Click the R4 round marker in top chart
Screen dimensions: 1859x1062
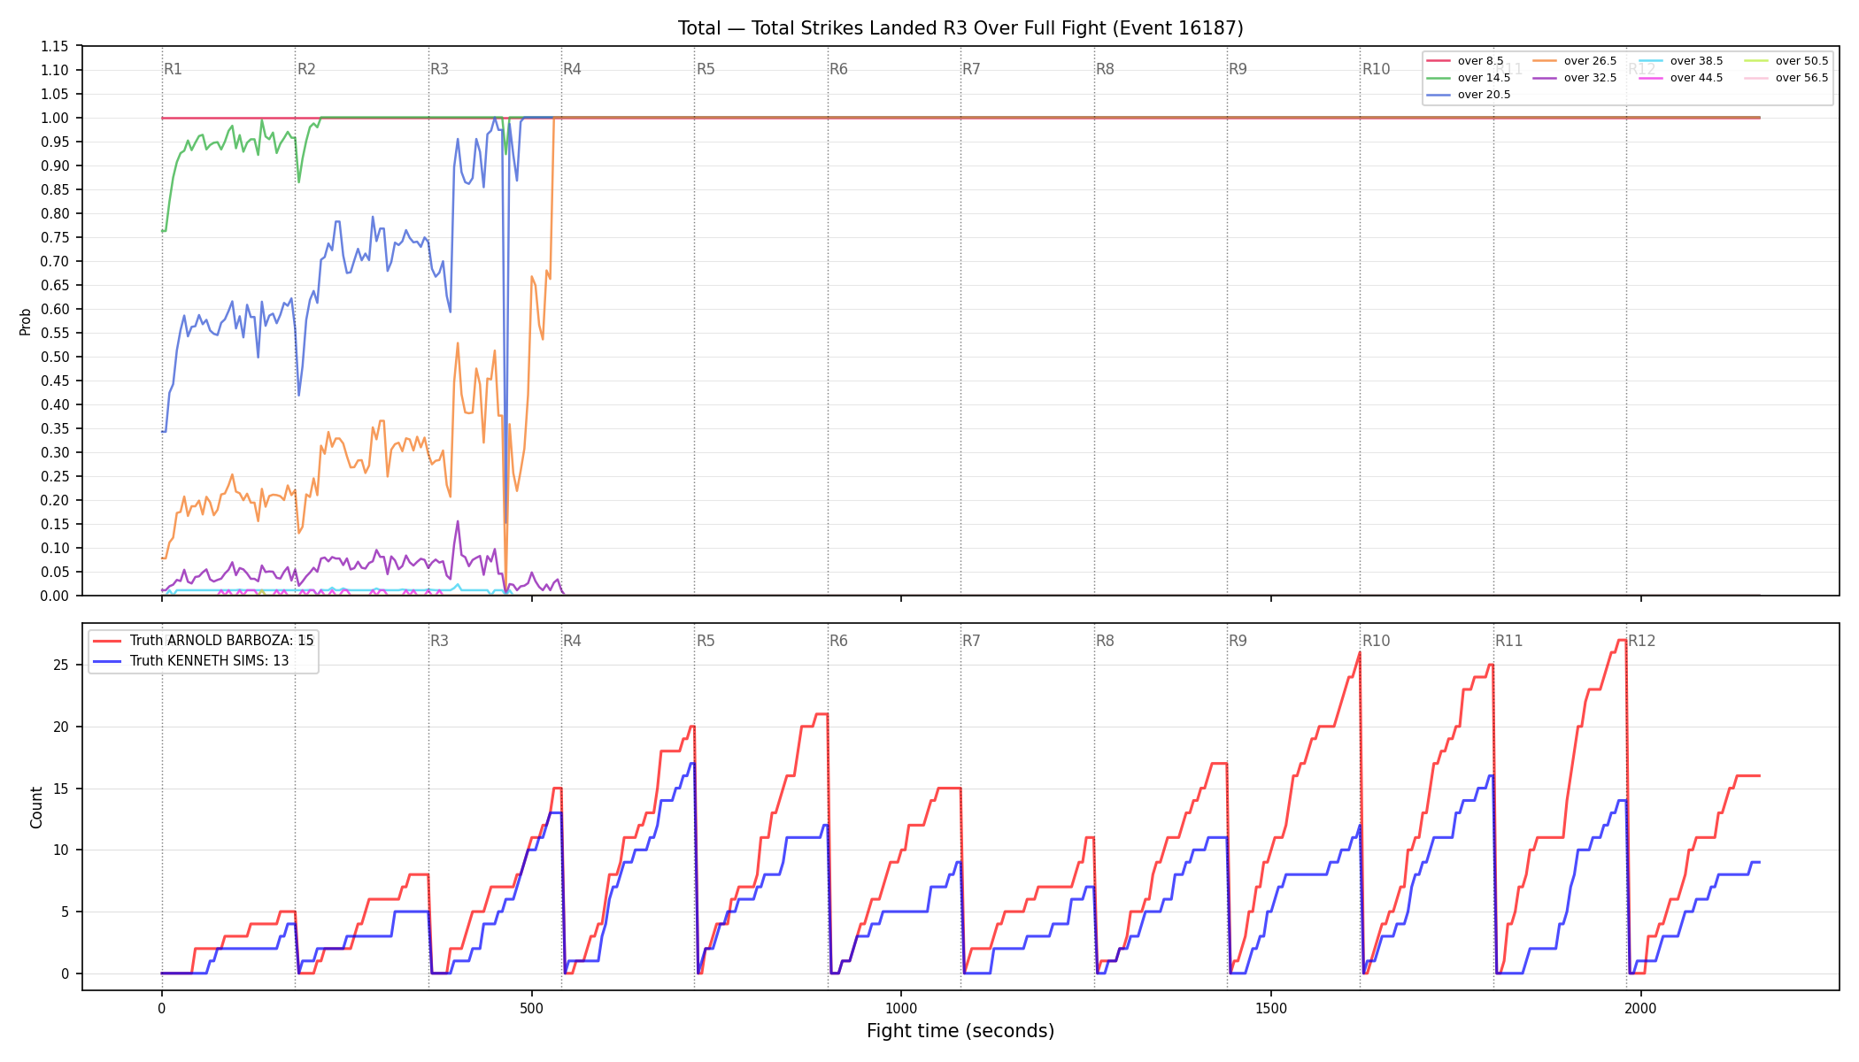[x=572, y=69]
